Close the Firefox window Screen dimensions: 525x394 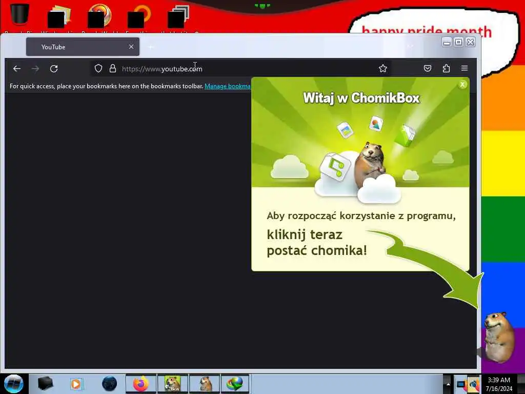point(471,42)
